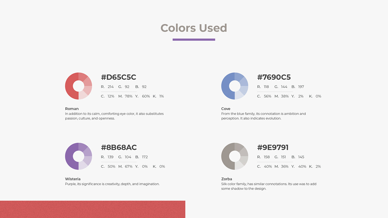Click the Wisteria color name heading
The width and height of the screenshot is (388, 218).
click(x=73, y=179)
